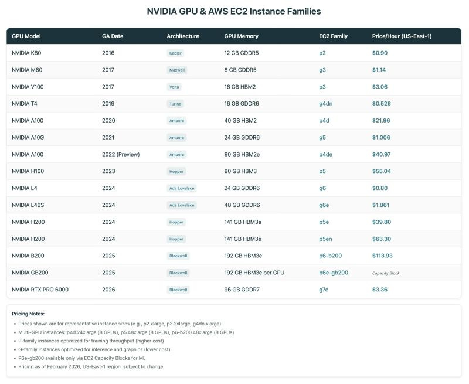469x384 pixels.
Task: Select the Blackwell badge in the B200 row
Action: pyautogui.click(x=178, y=256)
